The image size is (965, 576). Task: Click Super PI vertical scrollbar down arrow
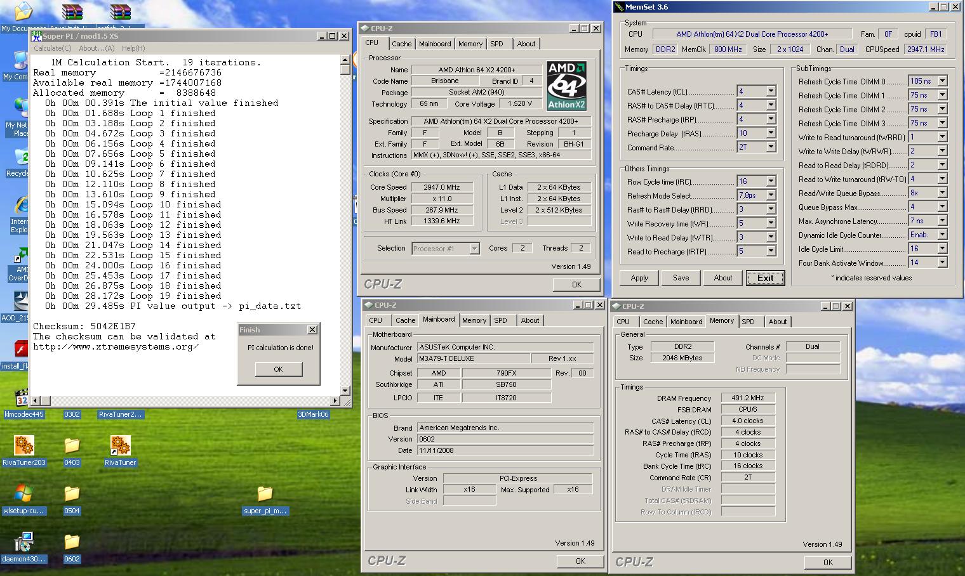pyautogui.click(x=345, y=390)
